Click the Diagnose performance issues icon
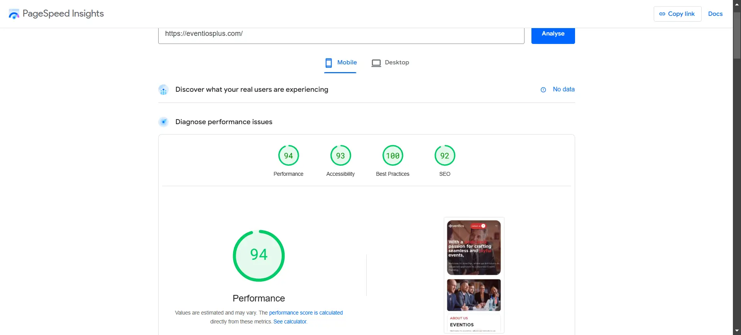Viewport: 741px width, 335px height. [x=164, y=122]
